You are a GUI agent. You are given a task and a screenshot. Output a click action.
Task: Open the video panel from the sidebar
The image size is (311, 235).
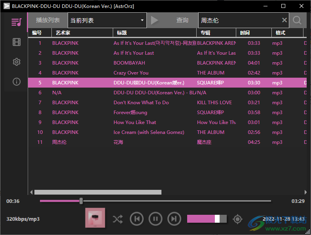point(17,42)
